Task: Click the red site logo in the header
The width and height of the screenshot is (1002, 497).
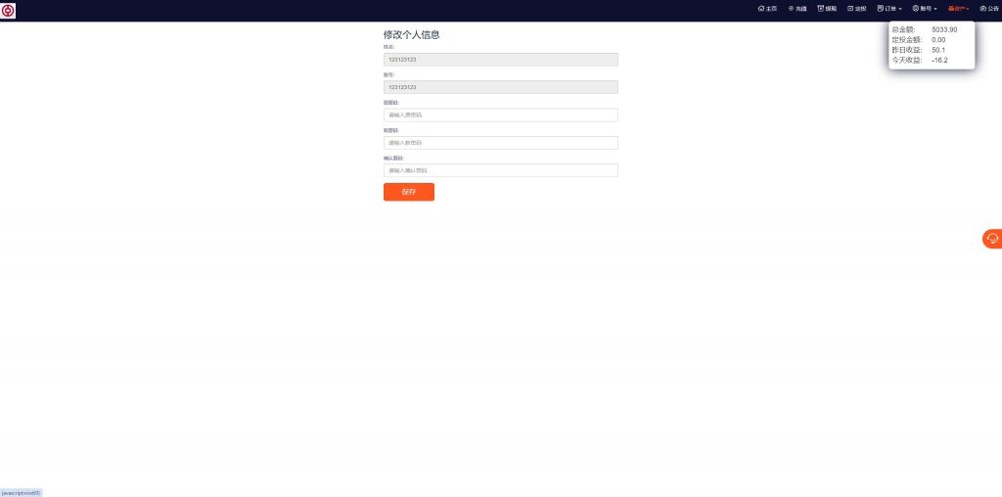Action: coord(9,10)
